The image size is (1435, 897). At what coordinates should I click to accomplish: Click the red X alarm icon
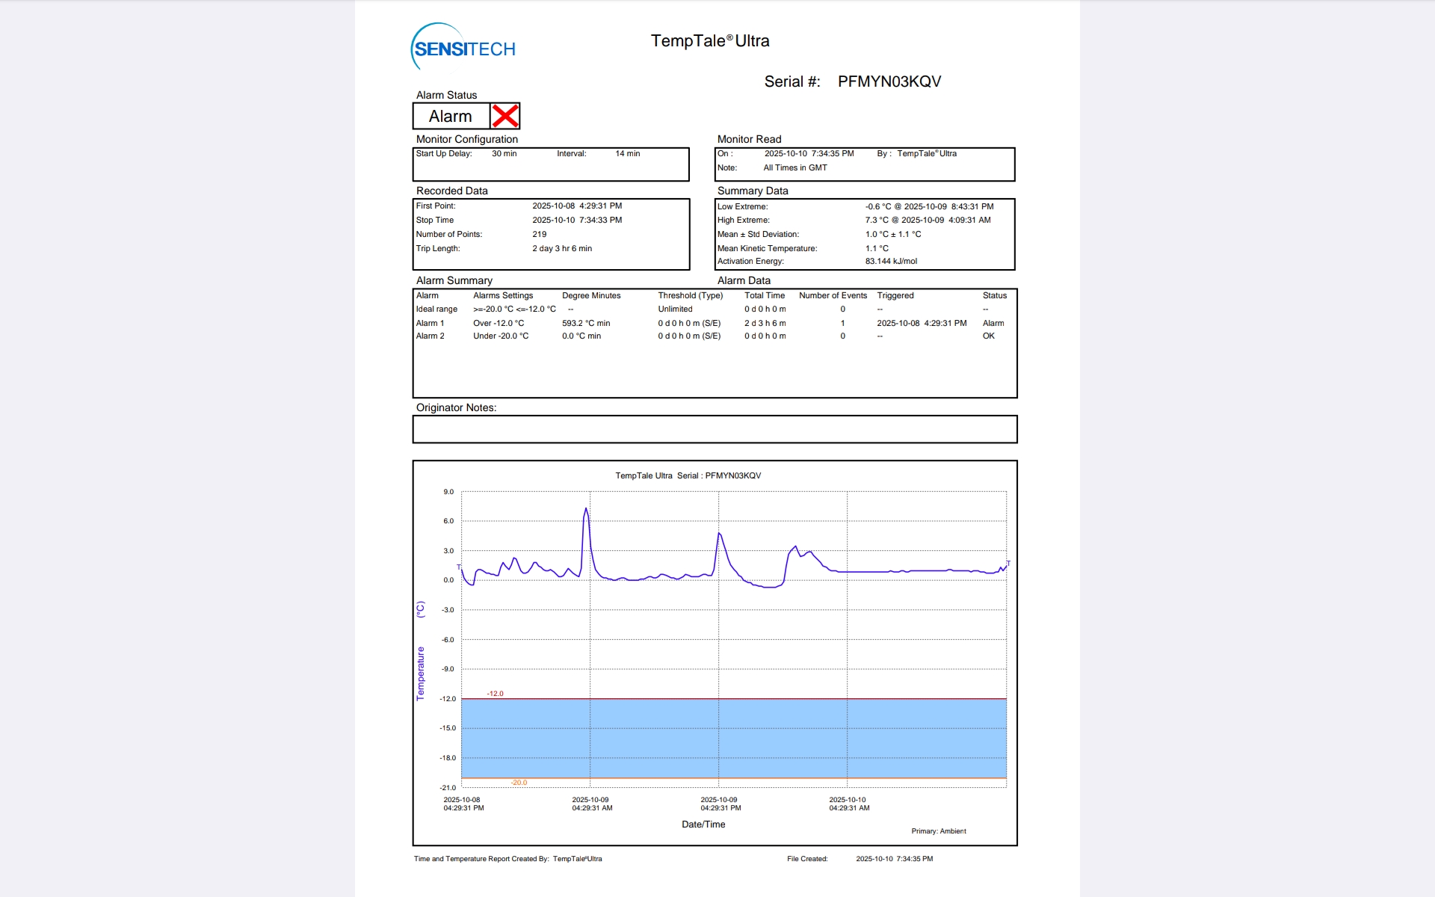505,116
